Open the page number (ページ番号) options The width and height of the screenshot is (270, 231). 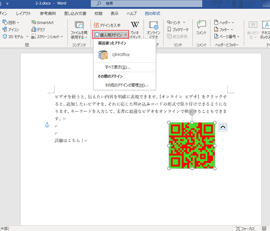point(227,37)
